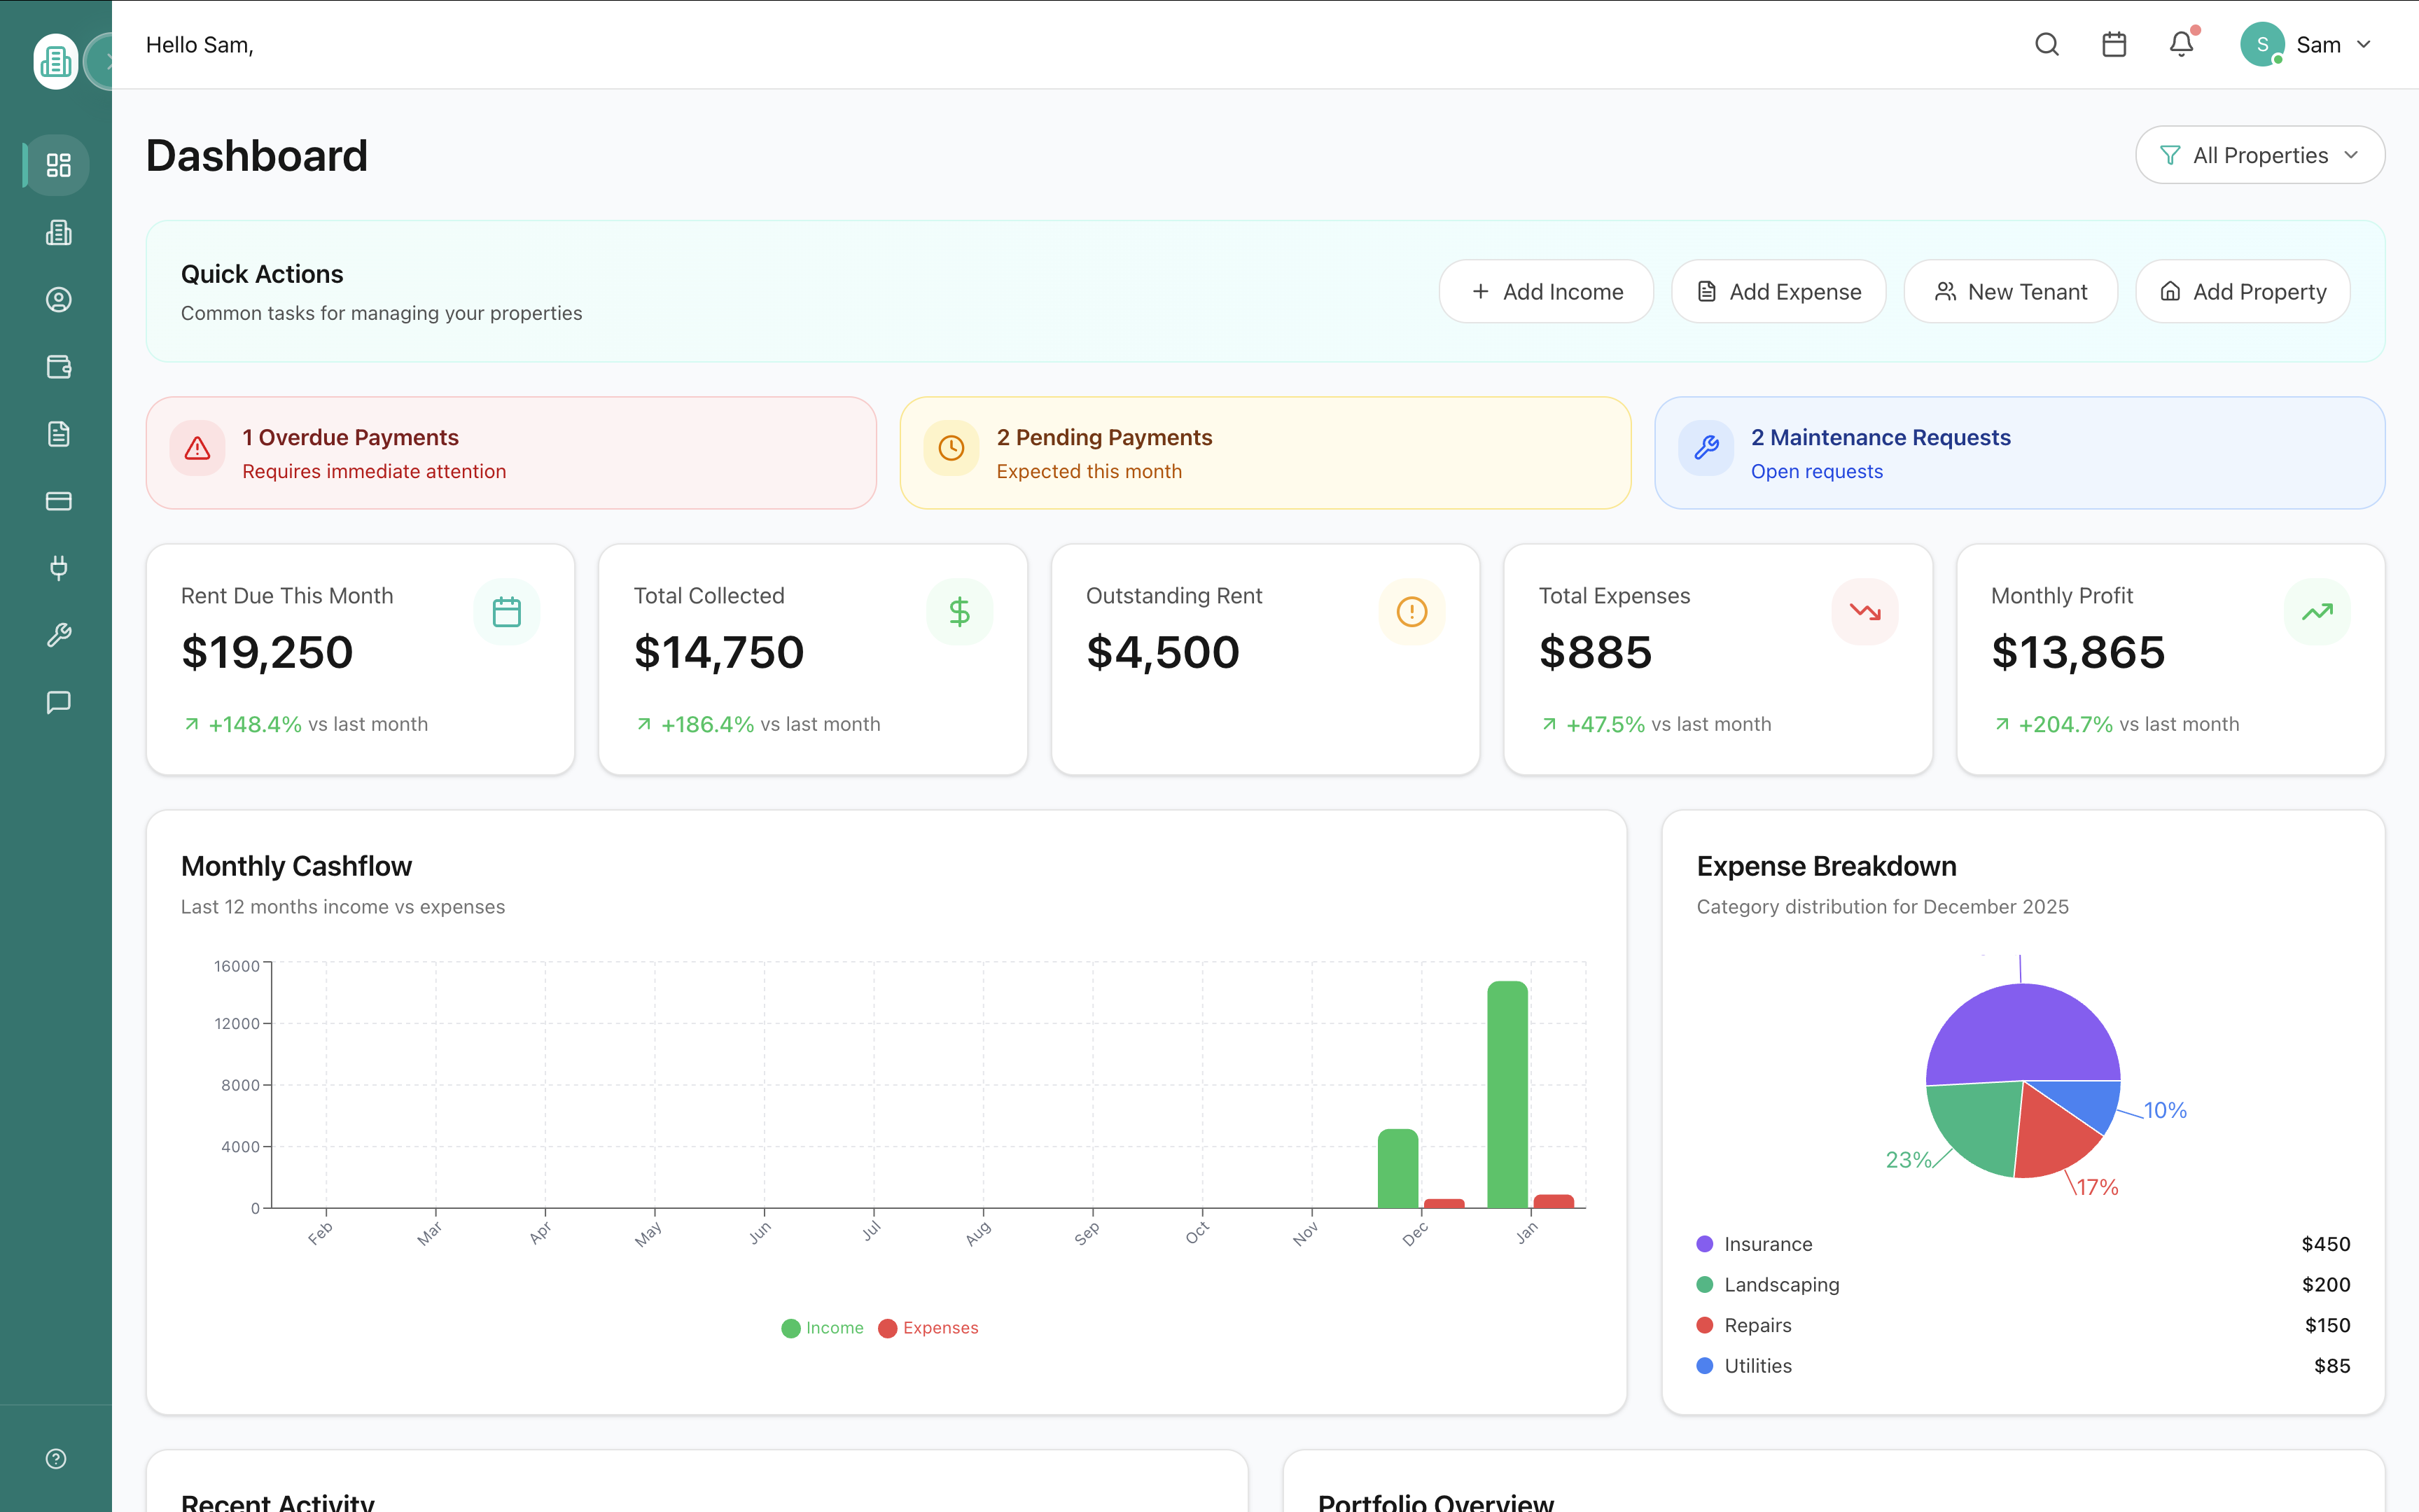Click the Add Income button

click(1545, 291)
